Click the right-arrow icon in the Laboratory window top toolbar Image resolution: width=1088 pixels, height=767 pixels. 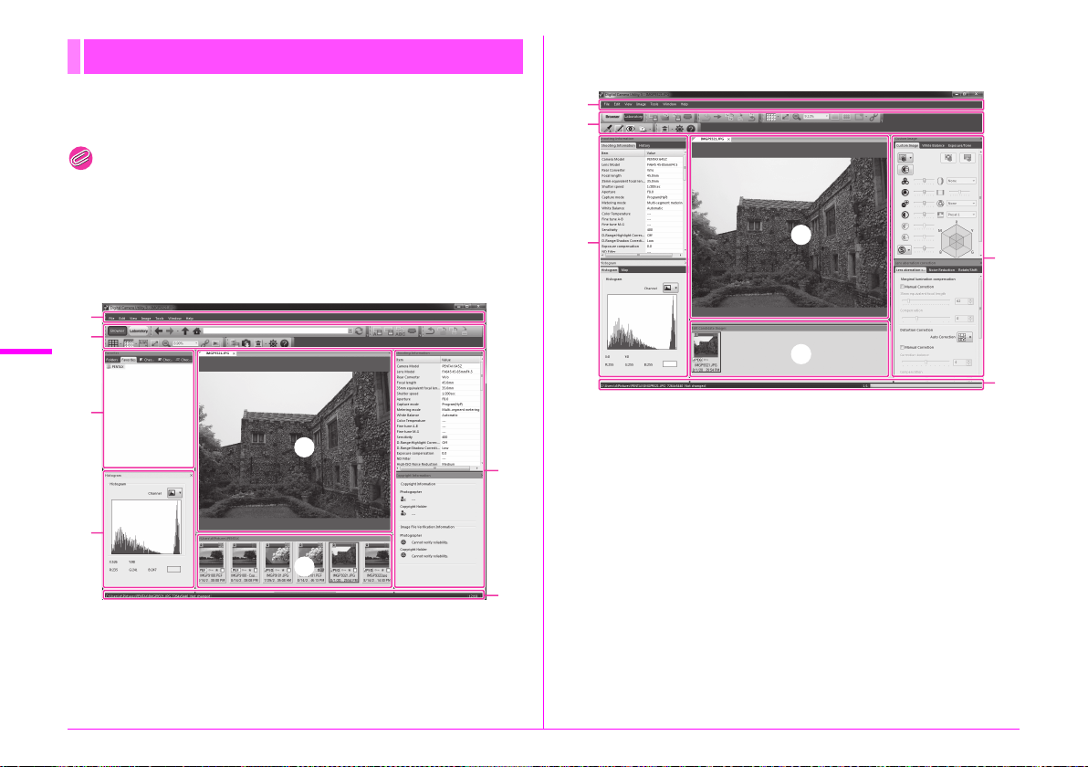pos(717,116)
